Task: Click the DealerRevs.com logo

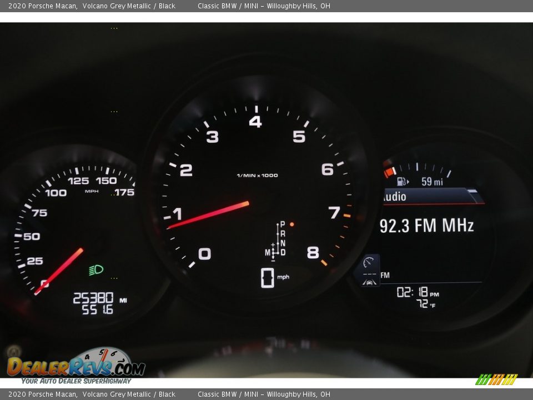Action: 76,365
